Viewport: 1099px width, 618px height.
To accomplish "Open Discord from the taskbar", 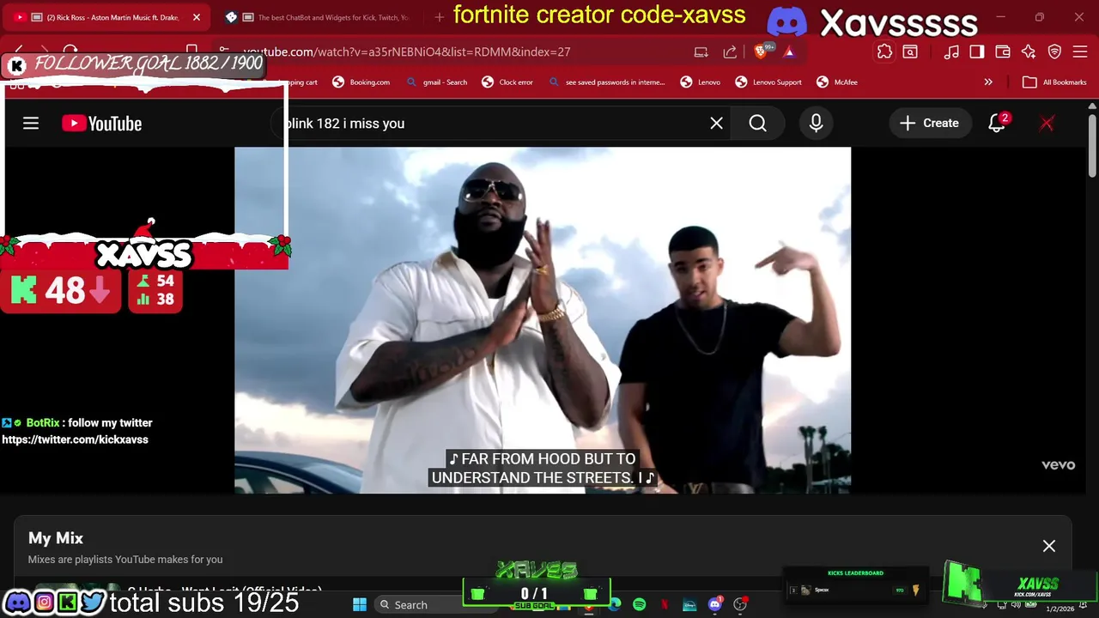I will (715, 604).
